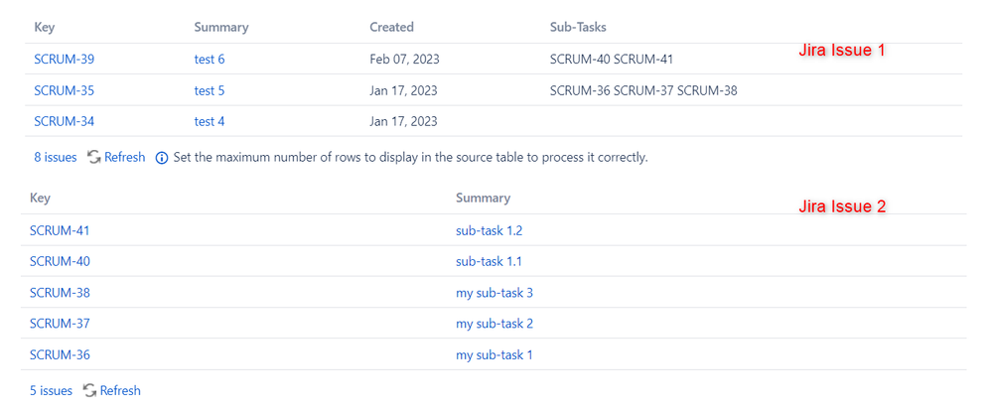This screenshot has width=991, height=410.
Task: Open SCRUM-41 in the second table
Action: tap(60, 230)
